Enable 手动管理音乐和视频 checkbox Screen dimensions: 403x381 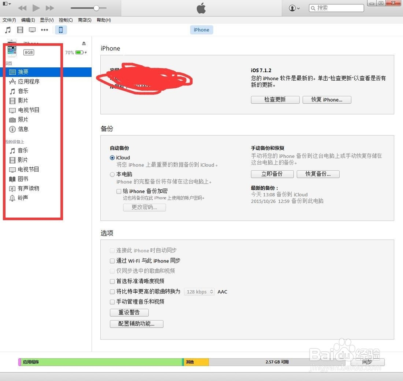coord(112,302)
